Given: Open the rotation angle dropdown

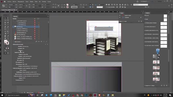Looking at the screenshot, I should pyautogui.click(x=50, y=5).
